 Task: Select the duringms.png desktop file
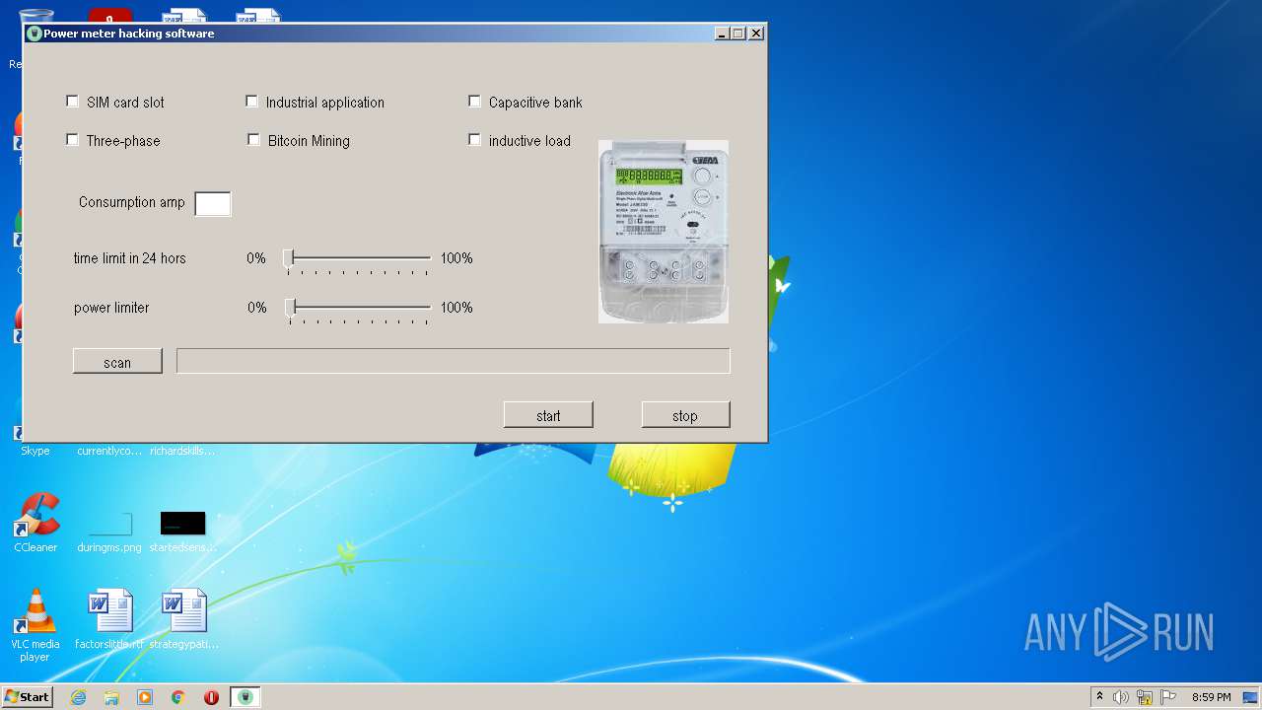[x=109, y=531]
